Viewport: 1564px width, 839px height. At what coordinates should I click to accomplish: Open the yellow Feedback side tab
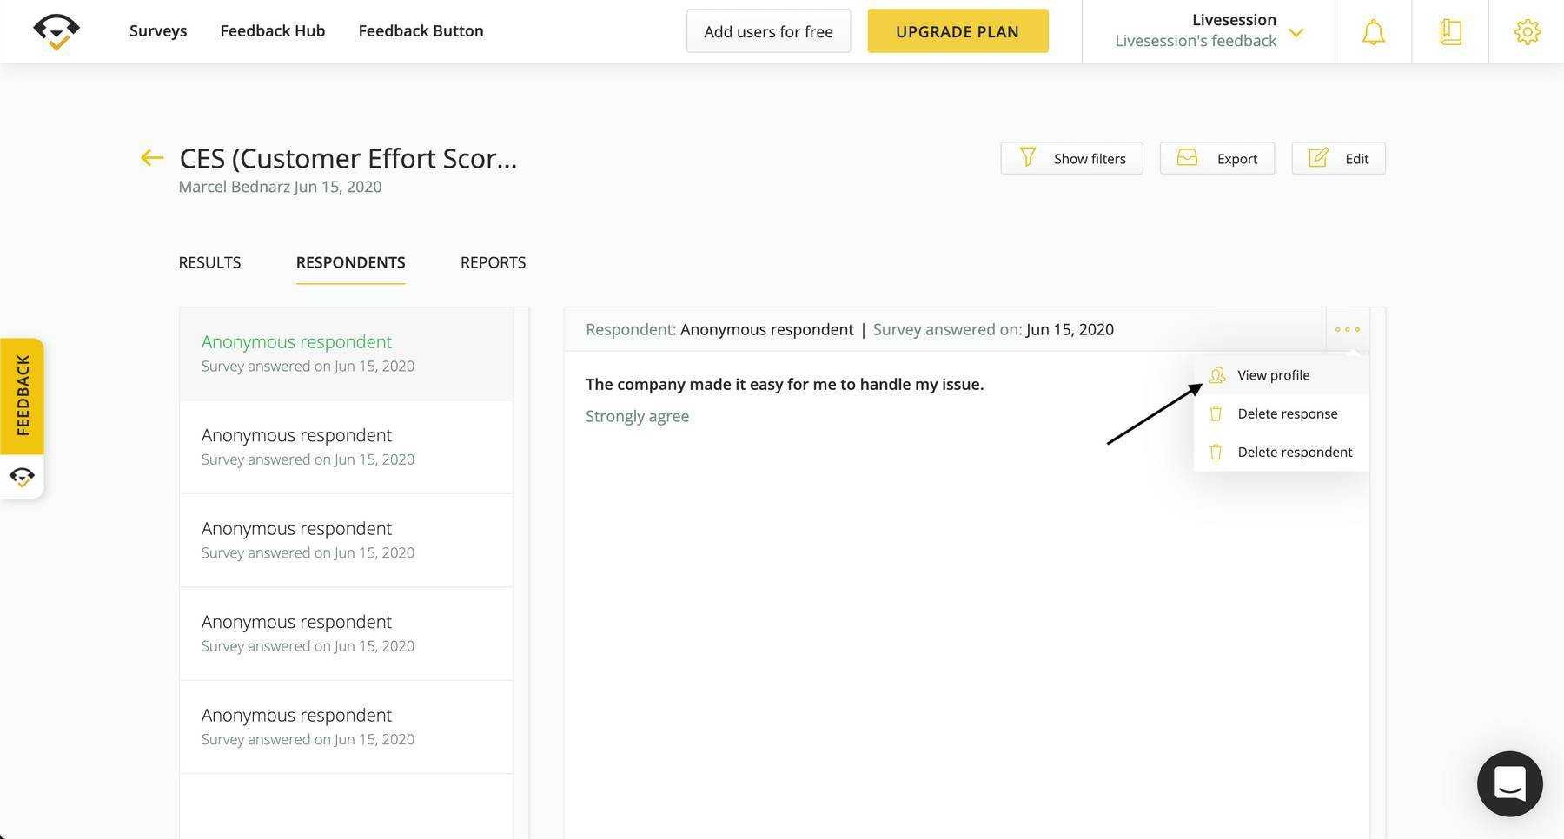[x=23, y=395]
